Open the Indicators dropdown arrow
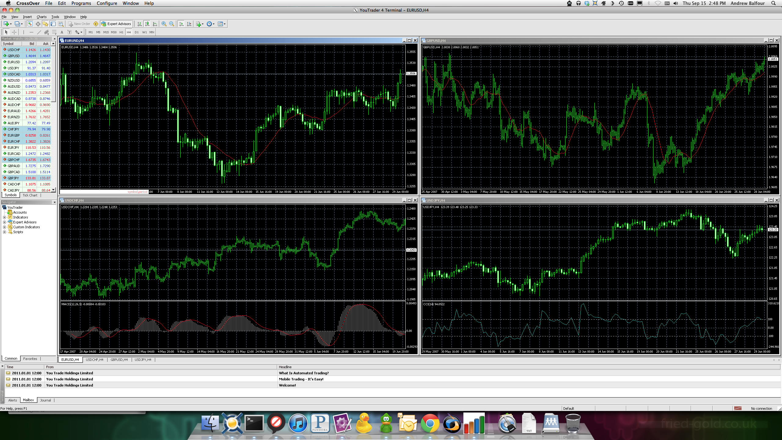Screen dimensions: 782x440 click(x=203, y=24)
